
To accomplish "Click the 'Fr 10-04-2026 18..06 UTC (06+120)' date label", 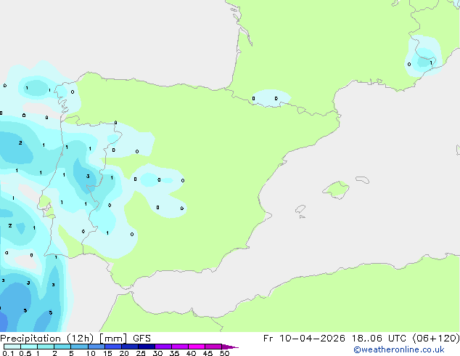I will 361,339.
